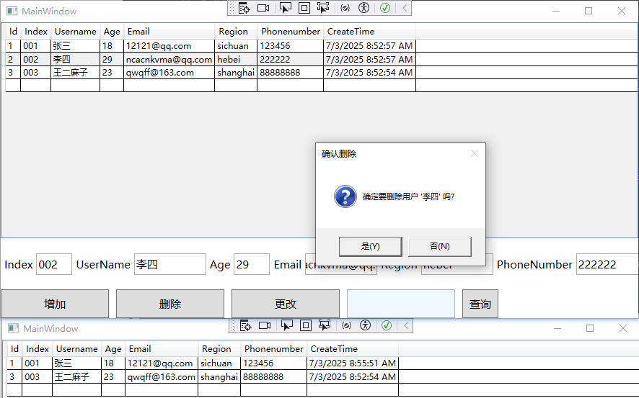Screen dimensions: 639x398
Task: Toggle Track Focused Element in top window toolbar
Action: click(x=323, y=8)
